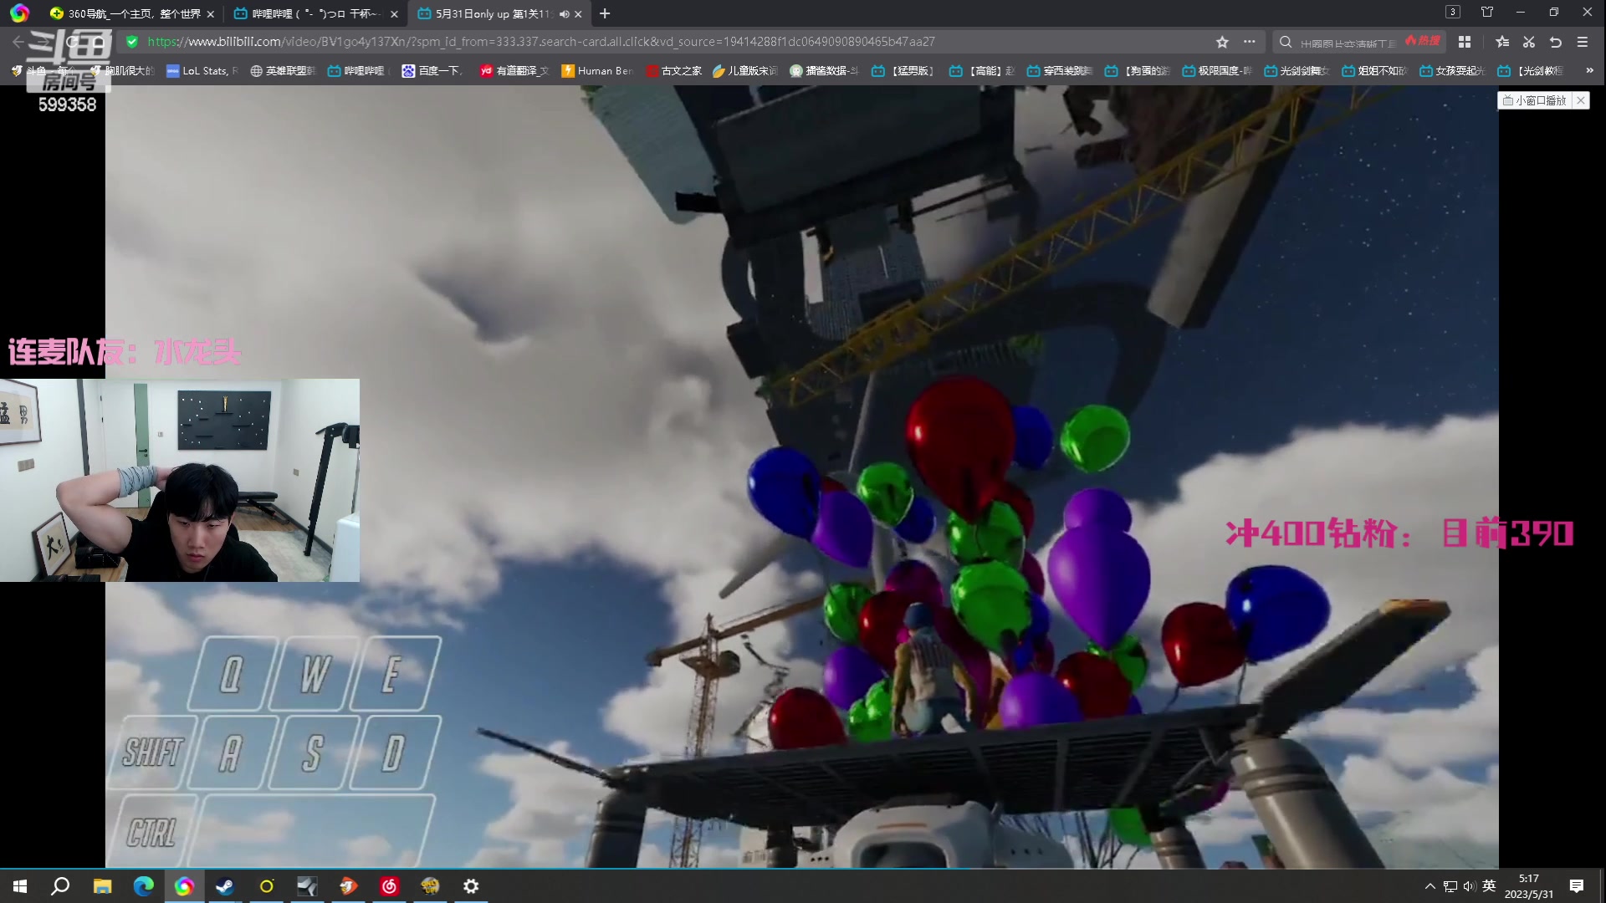Open the system volume control
The width and height of the screenshot is (1606, 903).
point(1469,886)
